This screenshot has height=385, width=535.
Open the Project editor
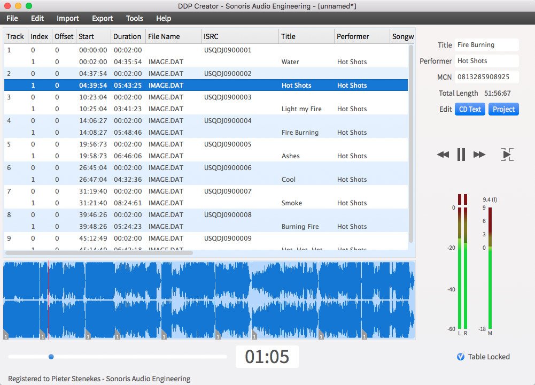click(503, 109)
